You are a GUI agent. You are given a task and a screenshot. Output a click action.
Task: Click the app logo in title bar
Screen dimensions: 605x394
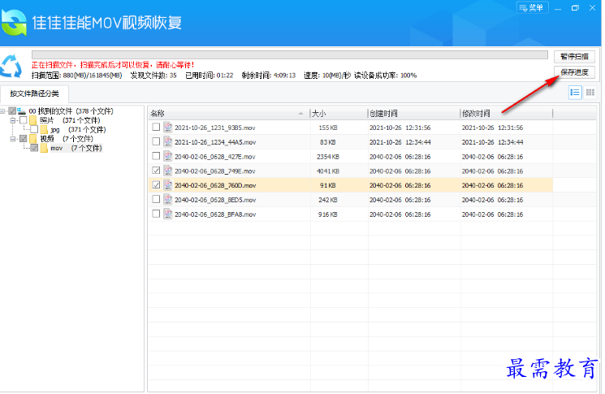pos(15,21)
